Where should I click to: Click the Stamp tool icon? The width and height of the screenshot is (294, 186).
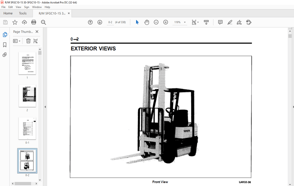coord(248,22)
